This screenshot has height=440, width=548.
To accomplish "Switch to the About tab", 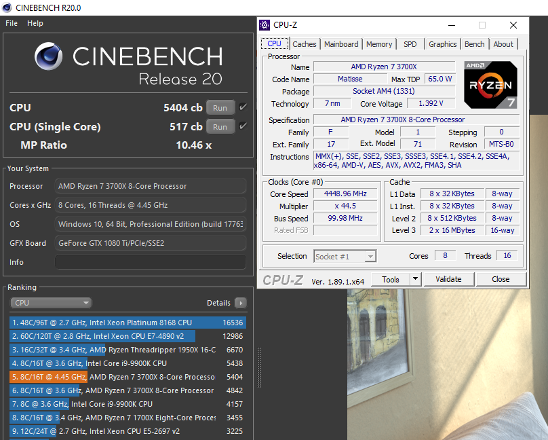I will (x=503, y=44).
